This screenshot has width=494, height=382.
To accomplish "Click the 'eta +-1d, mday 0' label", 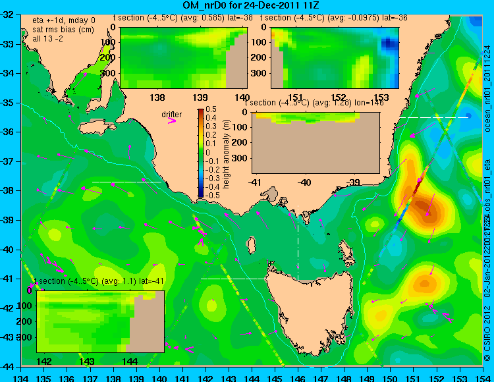I will click(64, 20).
